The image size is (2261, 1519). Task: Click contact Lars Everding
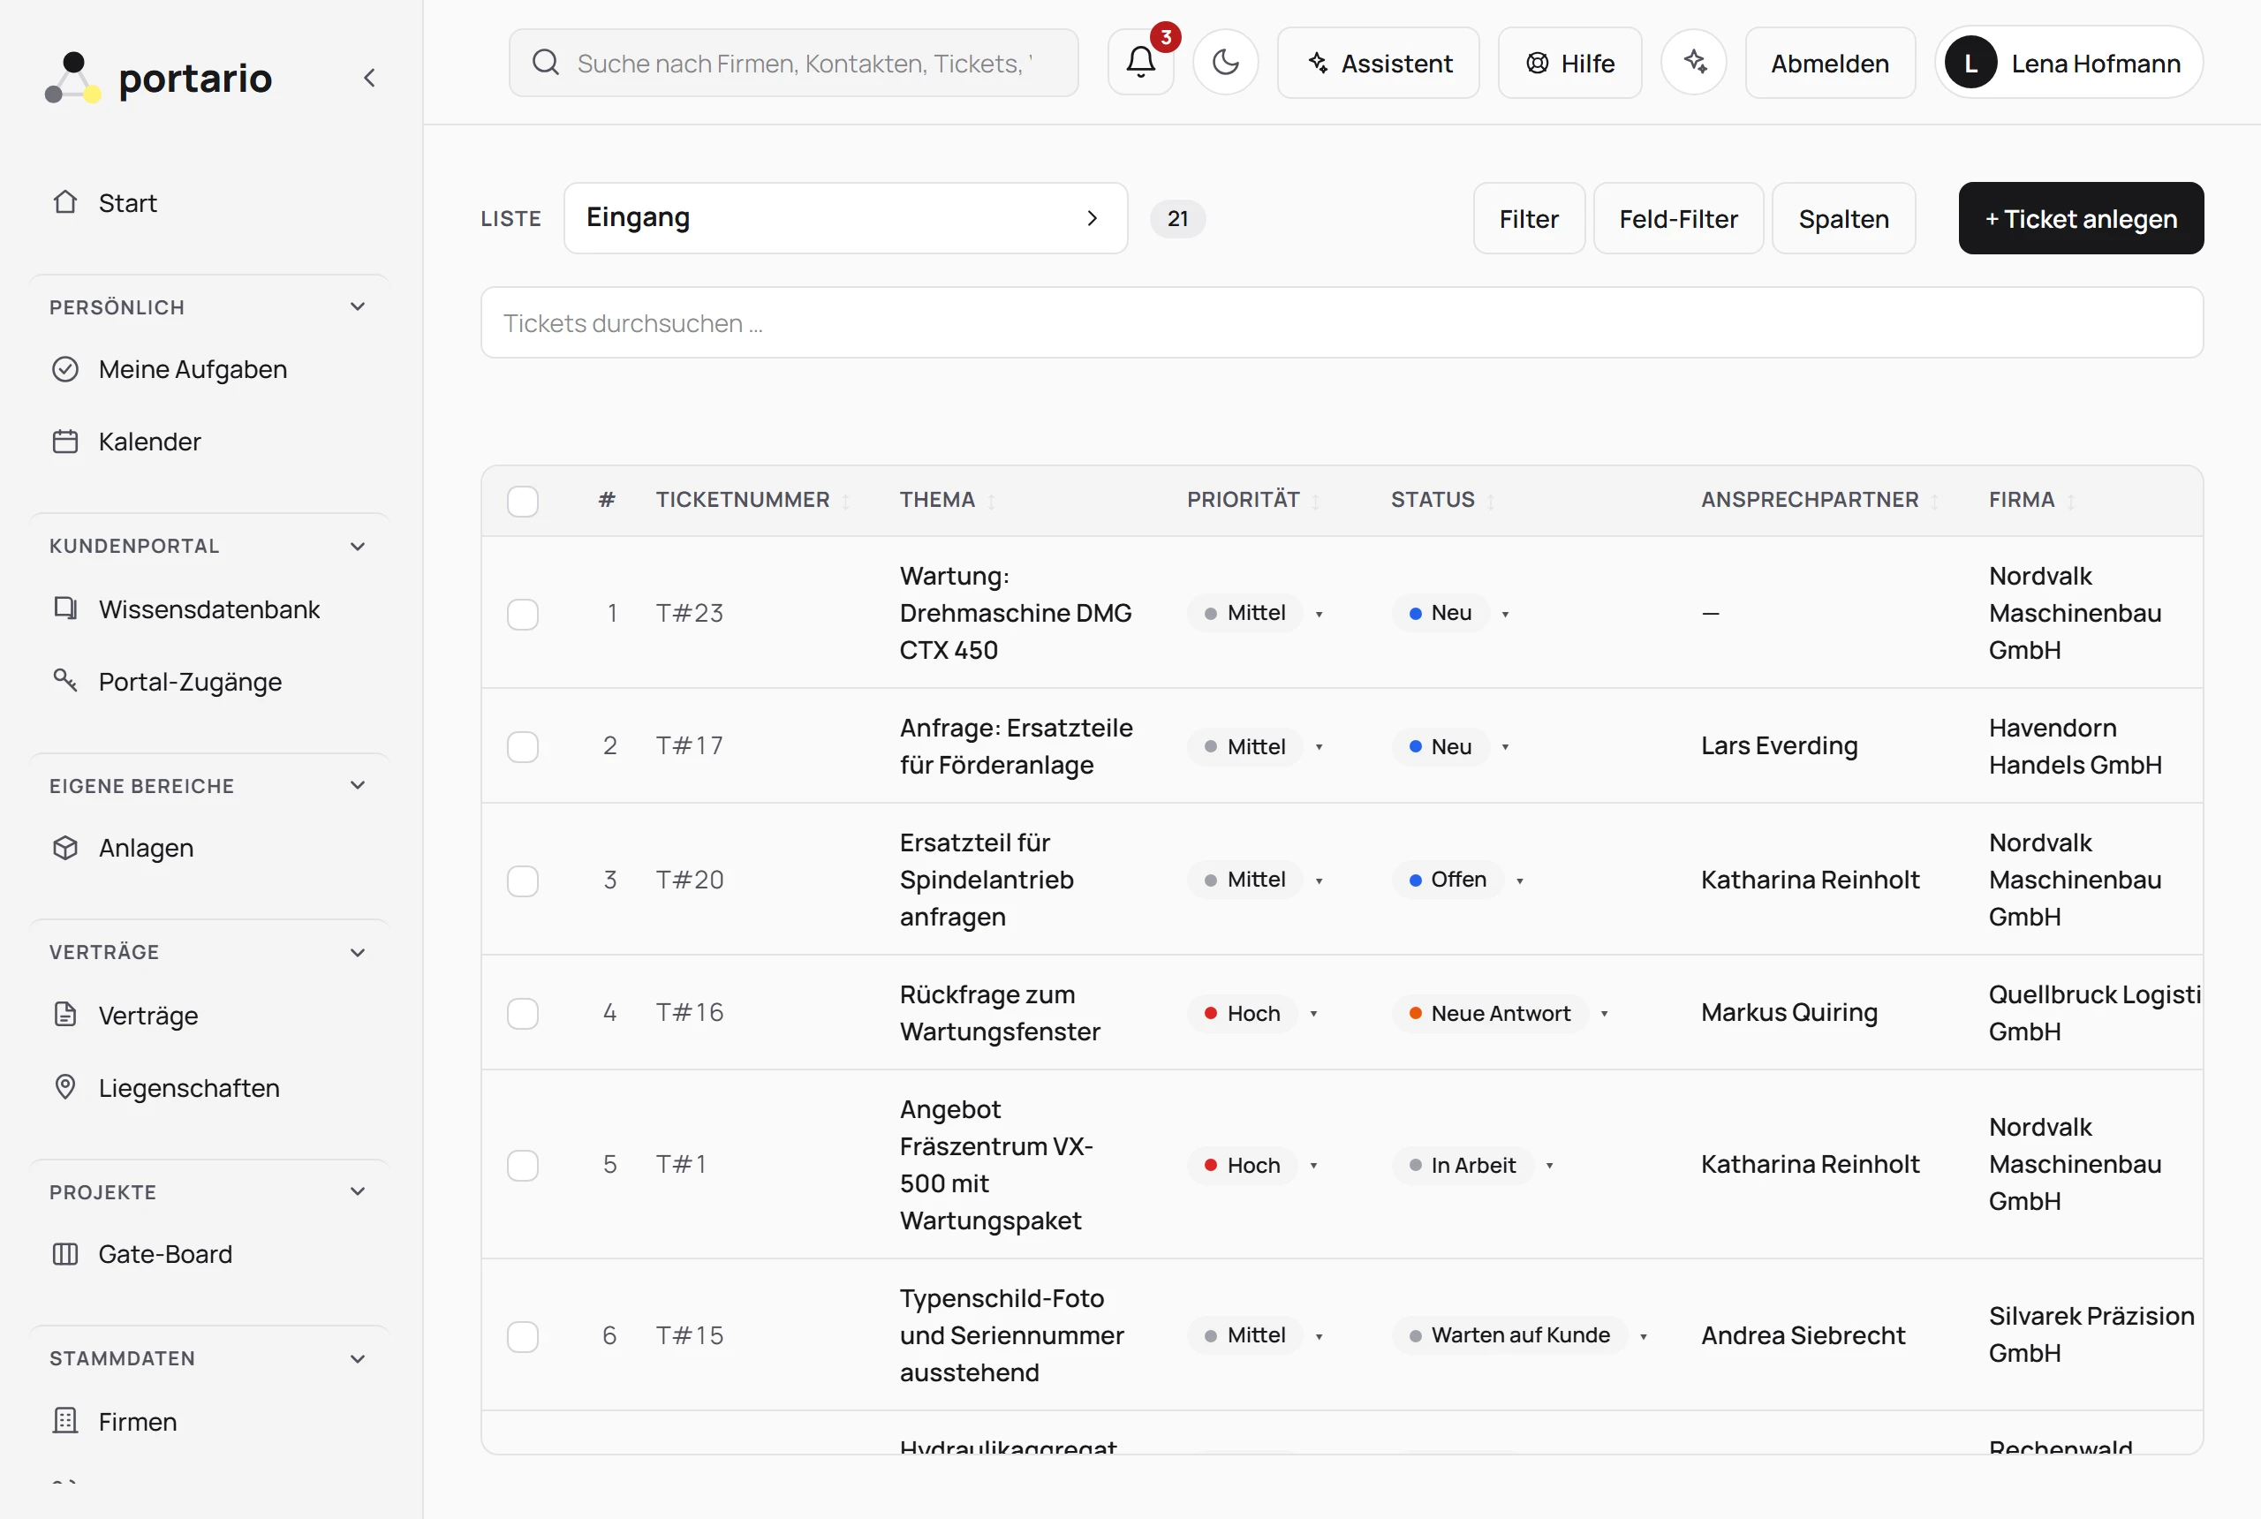click(1779, 746)
